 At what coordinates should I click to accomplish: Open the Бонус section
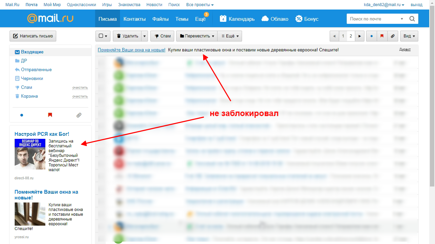(x=307, y=19)
